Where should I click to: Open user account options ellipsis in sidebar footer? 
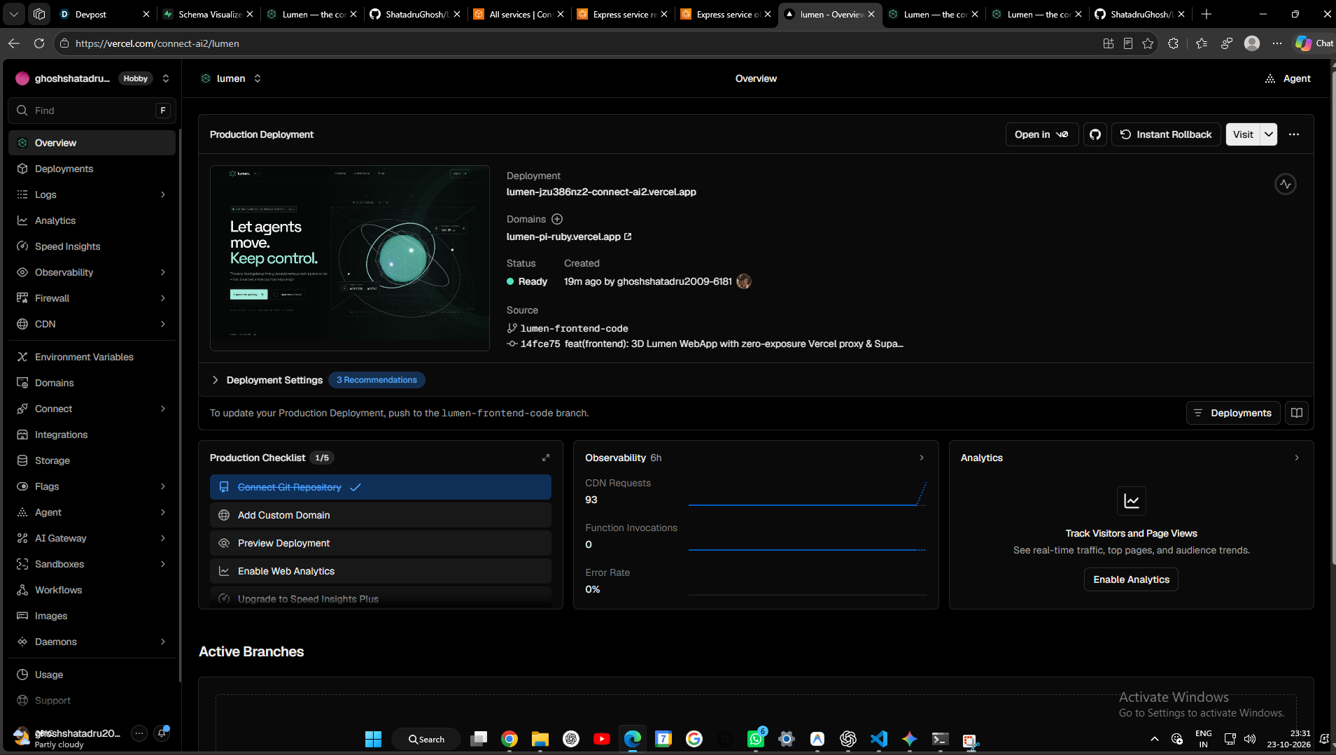coord(139,733)
